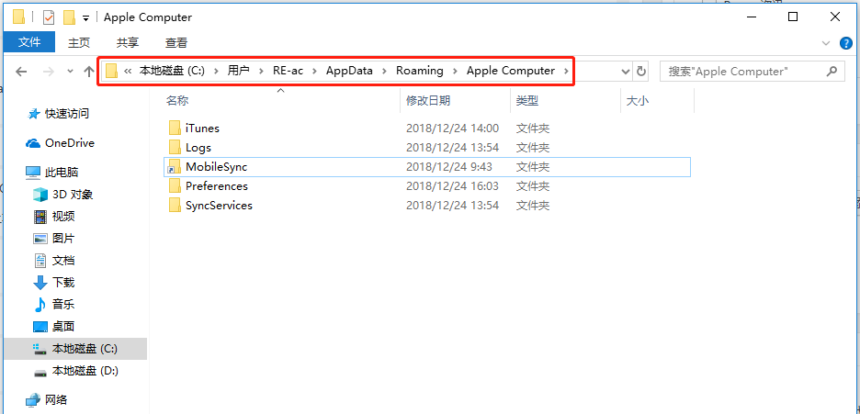Click the 3D 对象 cube icon

click(40, 195)
